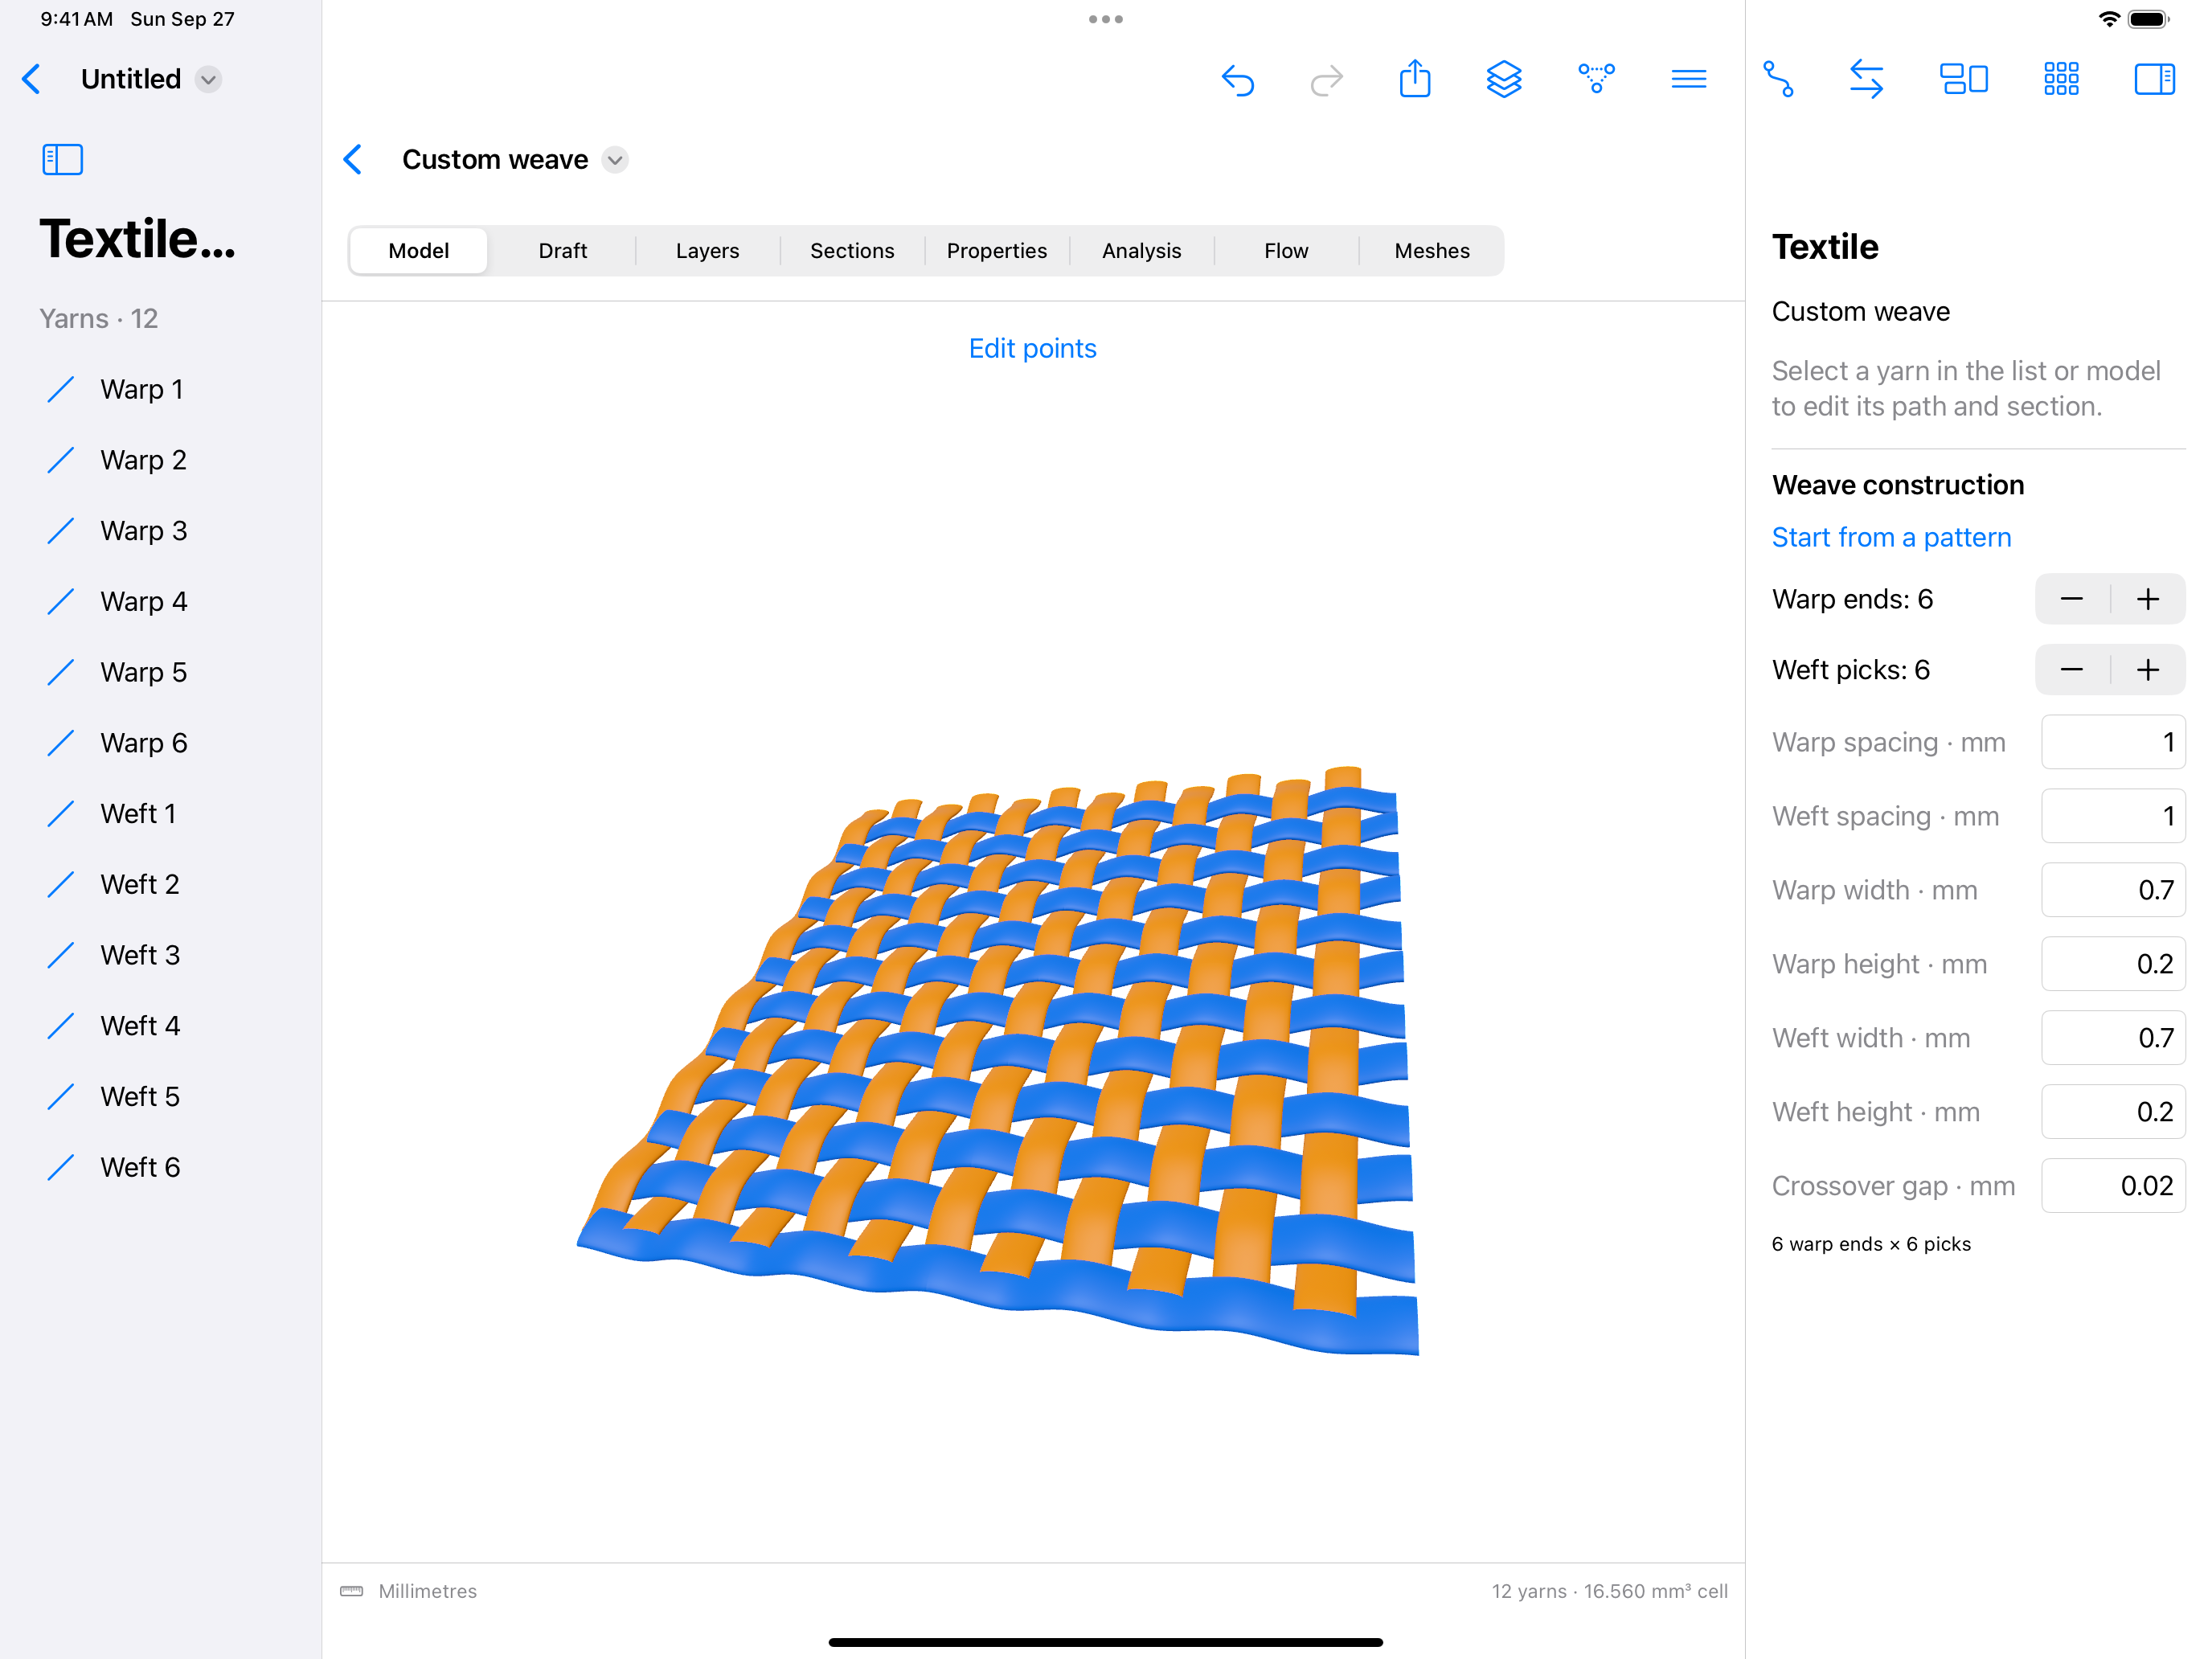
Task: Open the stacked layers icon
Action: (x=1504, y=79)
